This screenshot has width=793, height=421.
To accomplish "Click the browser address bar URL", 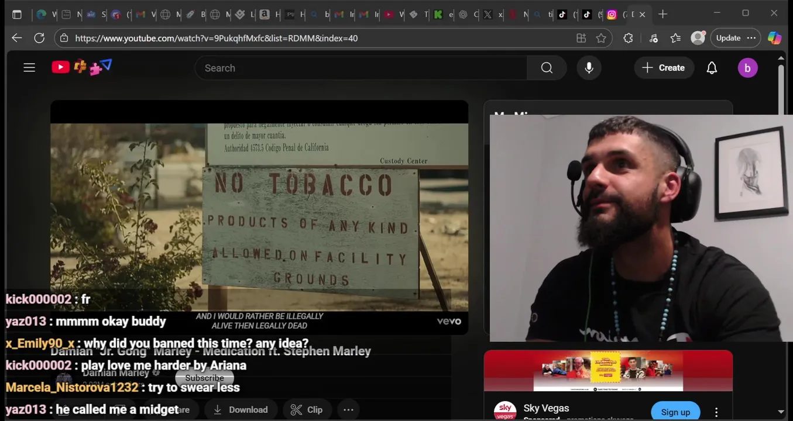I will 217,38.
